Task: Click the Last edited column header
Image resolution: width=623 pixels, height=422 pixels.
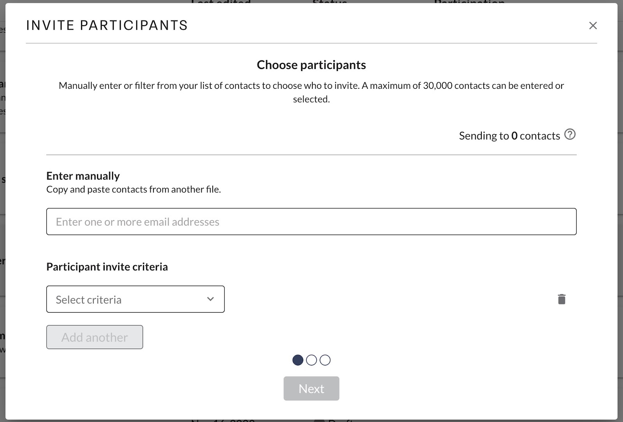Action: pyautogui.click(x=221, y=2)
